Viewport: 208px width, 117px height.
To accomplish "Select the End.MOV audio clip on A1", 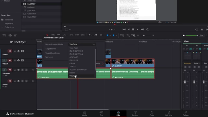I will [x=133, y=74].
